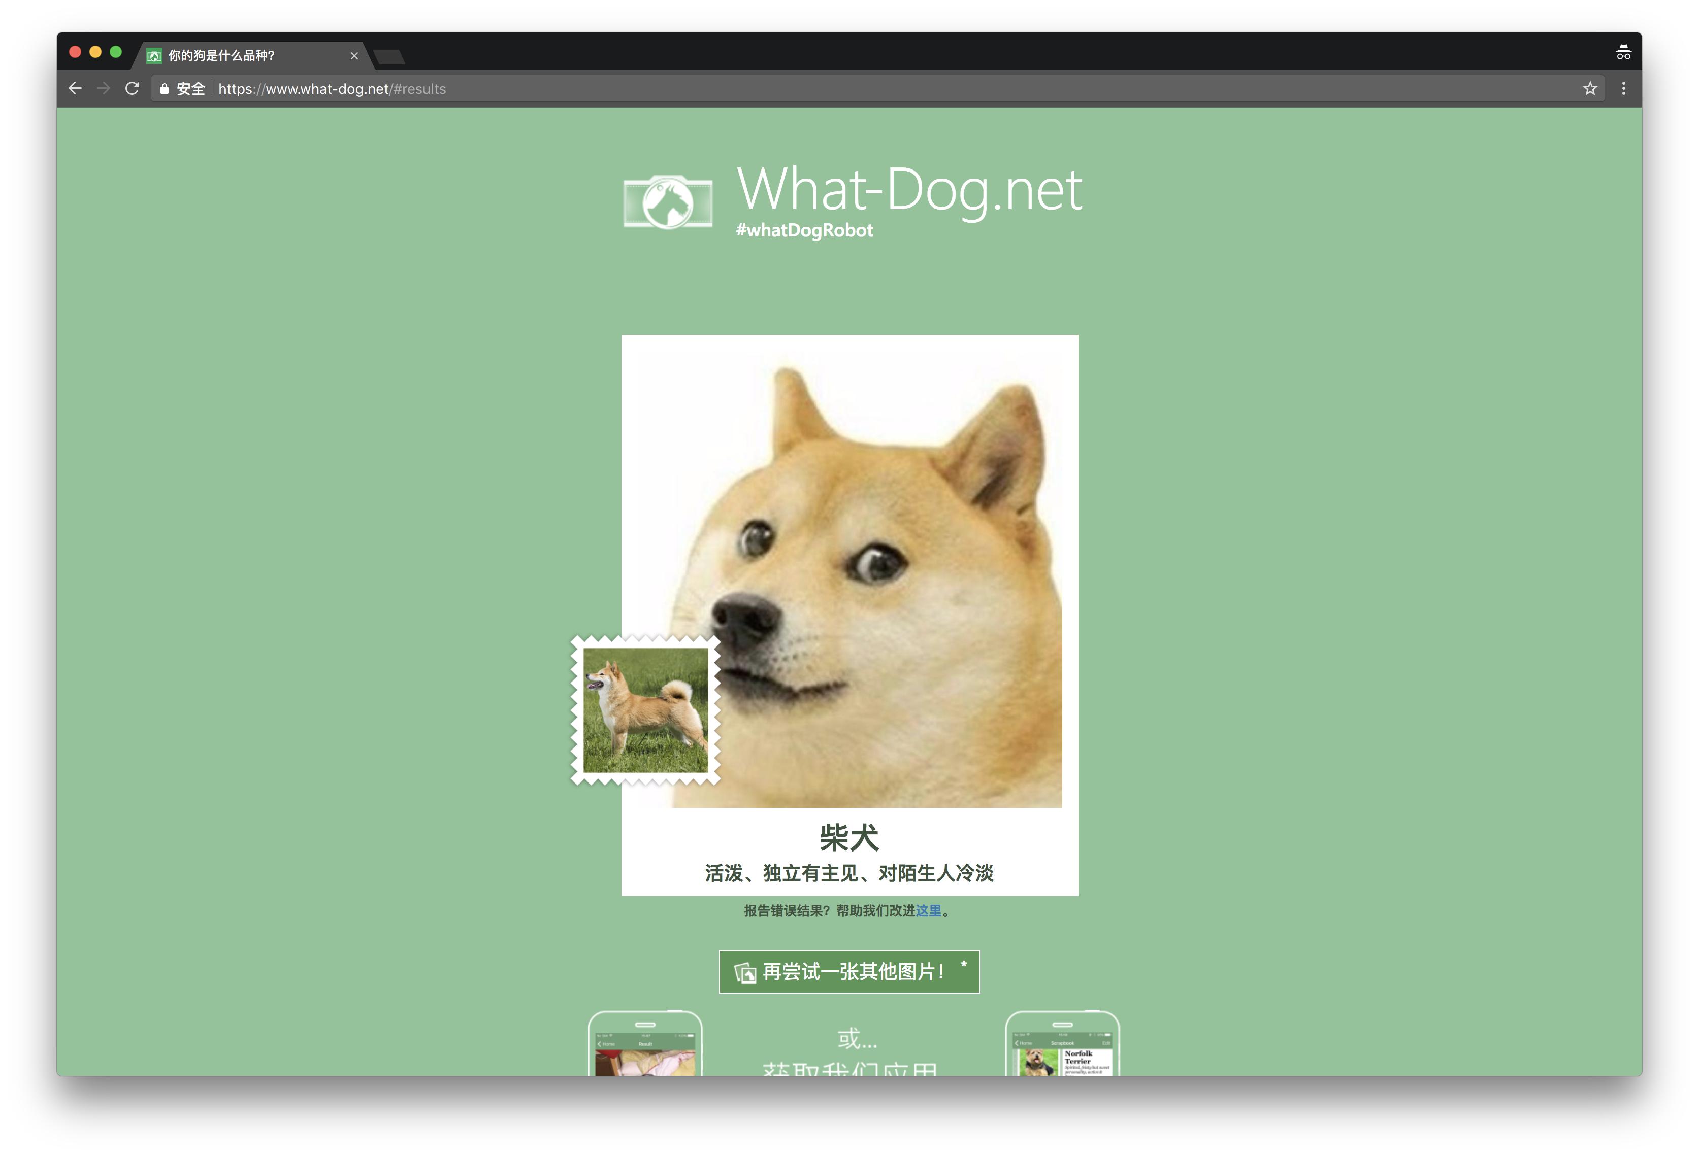Open a new tab beside current tab

388,56
